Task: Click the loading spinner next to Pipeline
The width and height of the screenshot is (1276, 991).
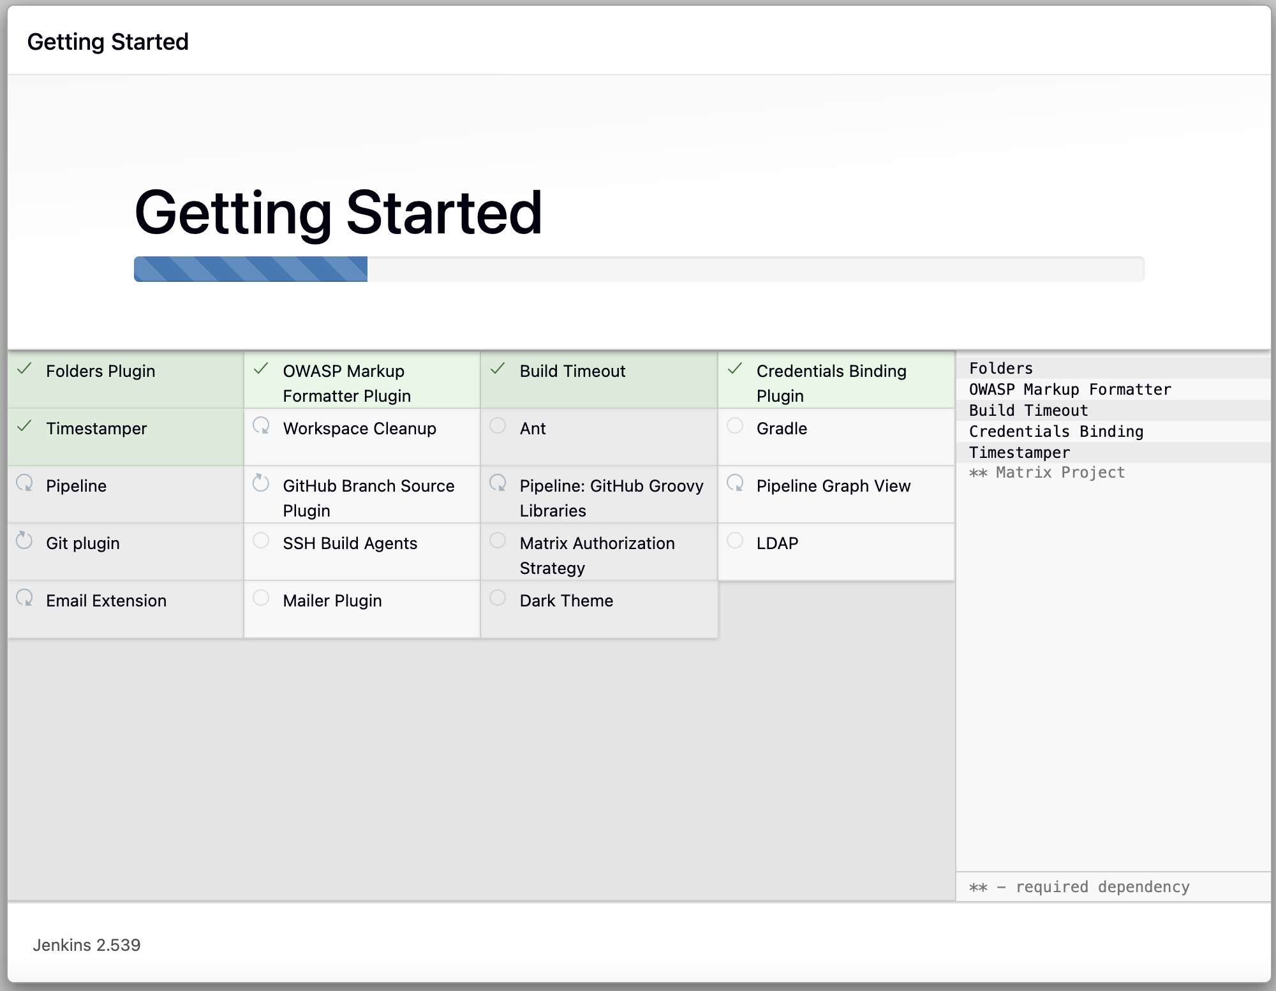Action: (x=24, y=483)
